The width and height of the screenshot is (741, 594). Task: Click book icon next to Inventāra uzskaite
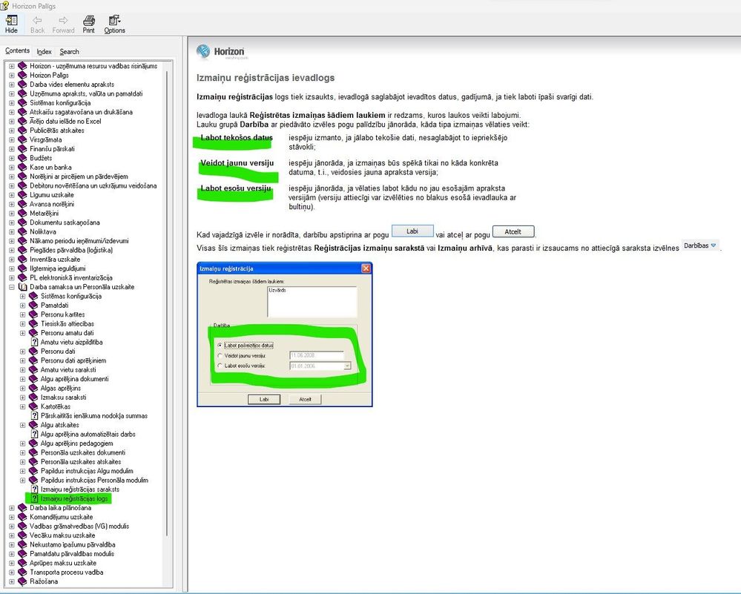22,259
